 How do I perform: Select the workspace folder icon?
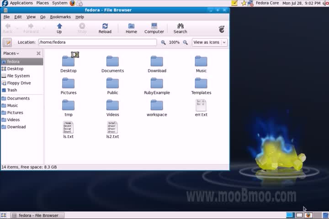[157, 105]
